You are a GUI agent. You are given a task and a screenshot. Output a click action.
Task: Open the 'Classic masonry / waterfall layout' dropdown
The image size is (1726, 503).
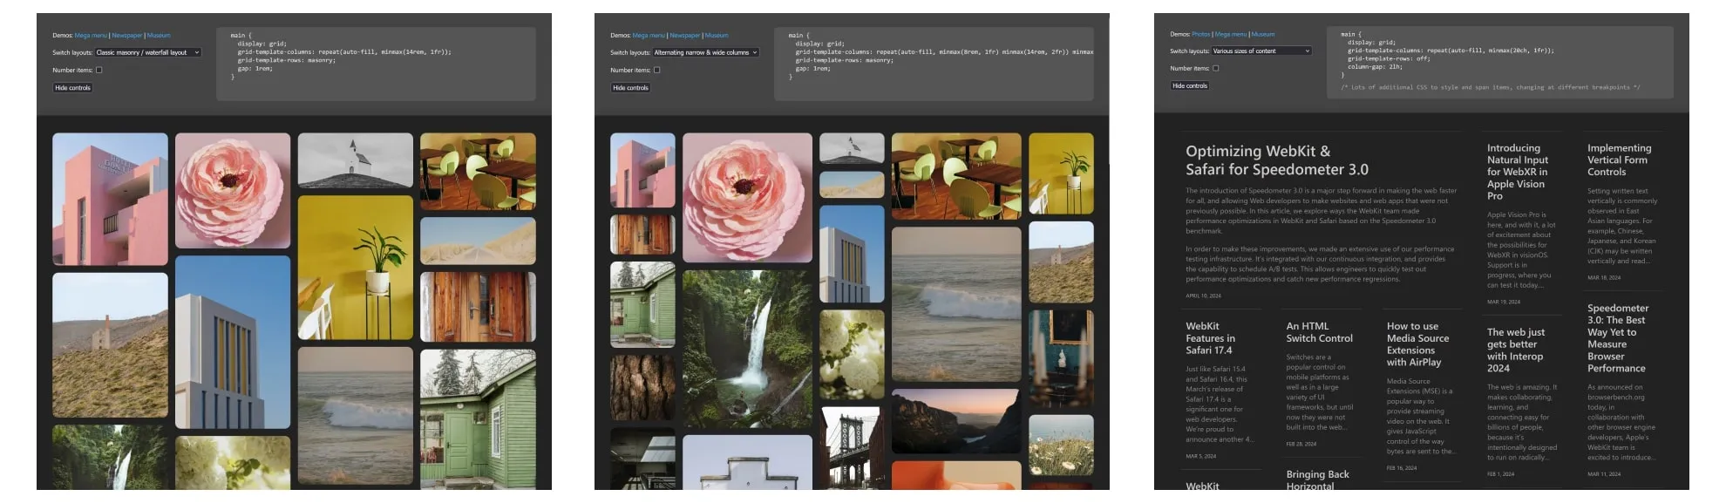pyautogui.click(x=147, y=52)
